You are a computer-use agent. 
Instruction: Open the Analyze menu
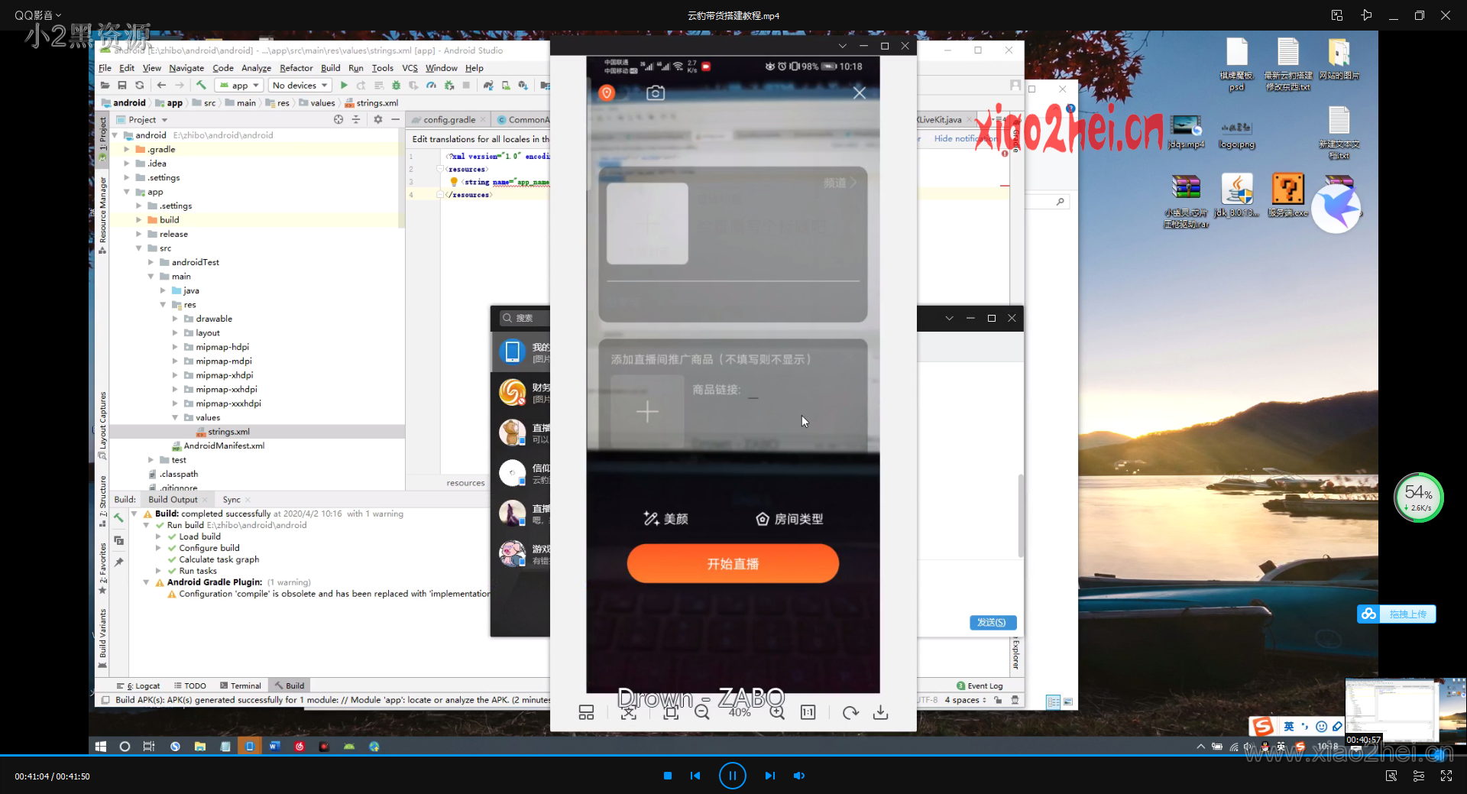(256, 68)
